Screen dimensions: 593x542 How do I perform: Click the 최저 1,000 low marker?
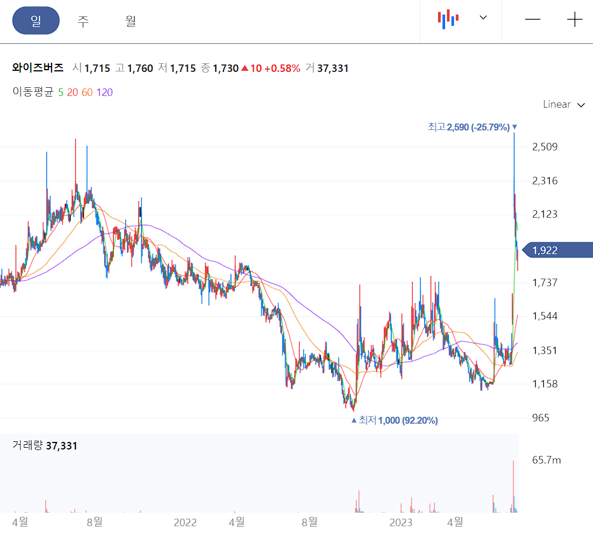click(x=394, y=420)
